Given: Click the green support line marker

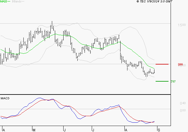Looking at the screenshot, I should tap(162, 81).
